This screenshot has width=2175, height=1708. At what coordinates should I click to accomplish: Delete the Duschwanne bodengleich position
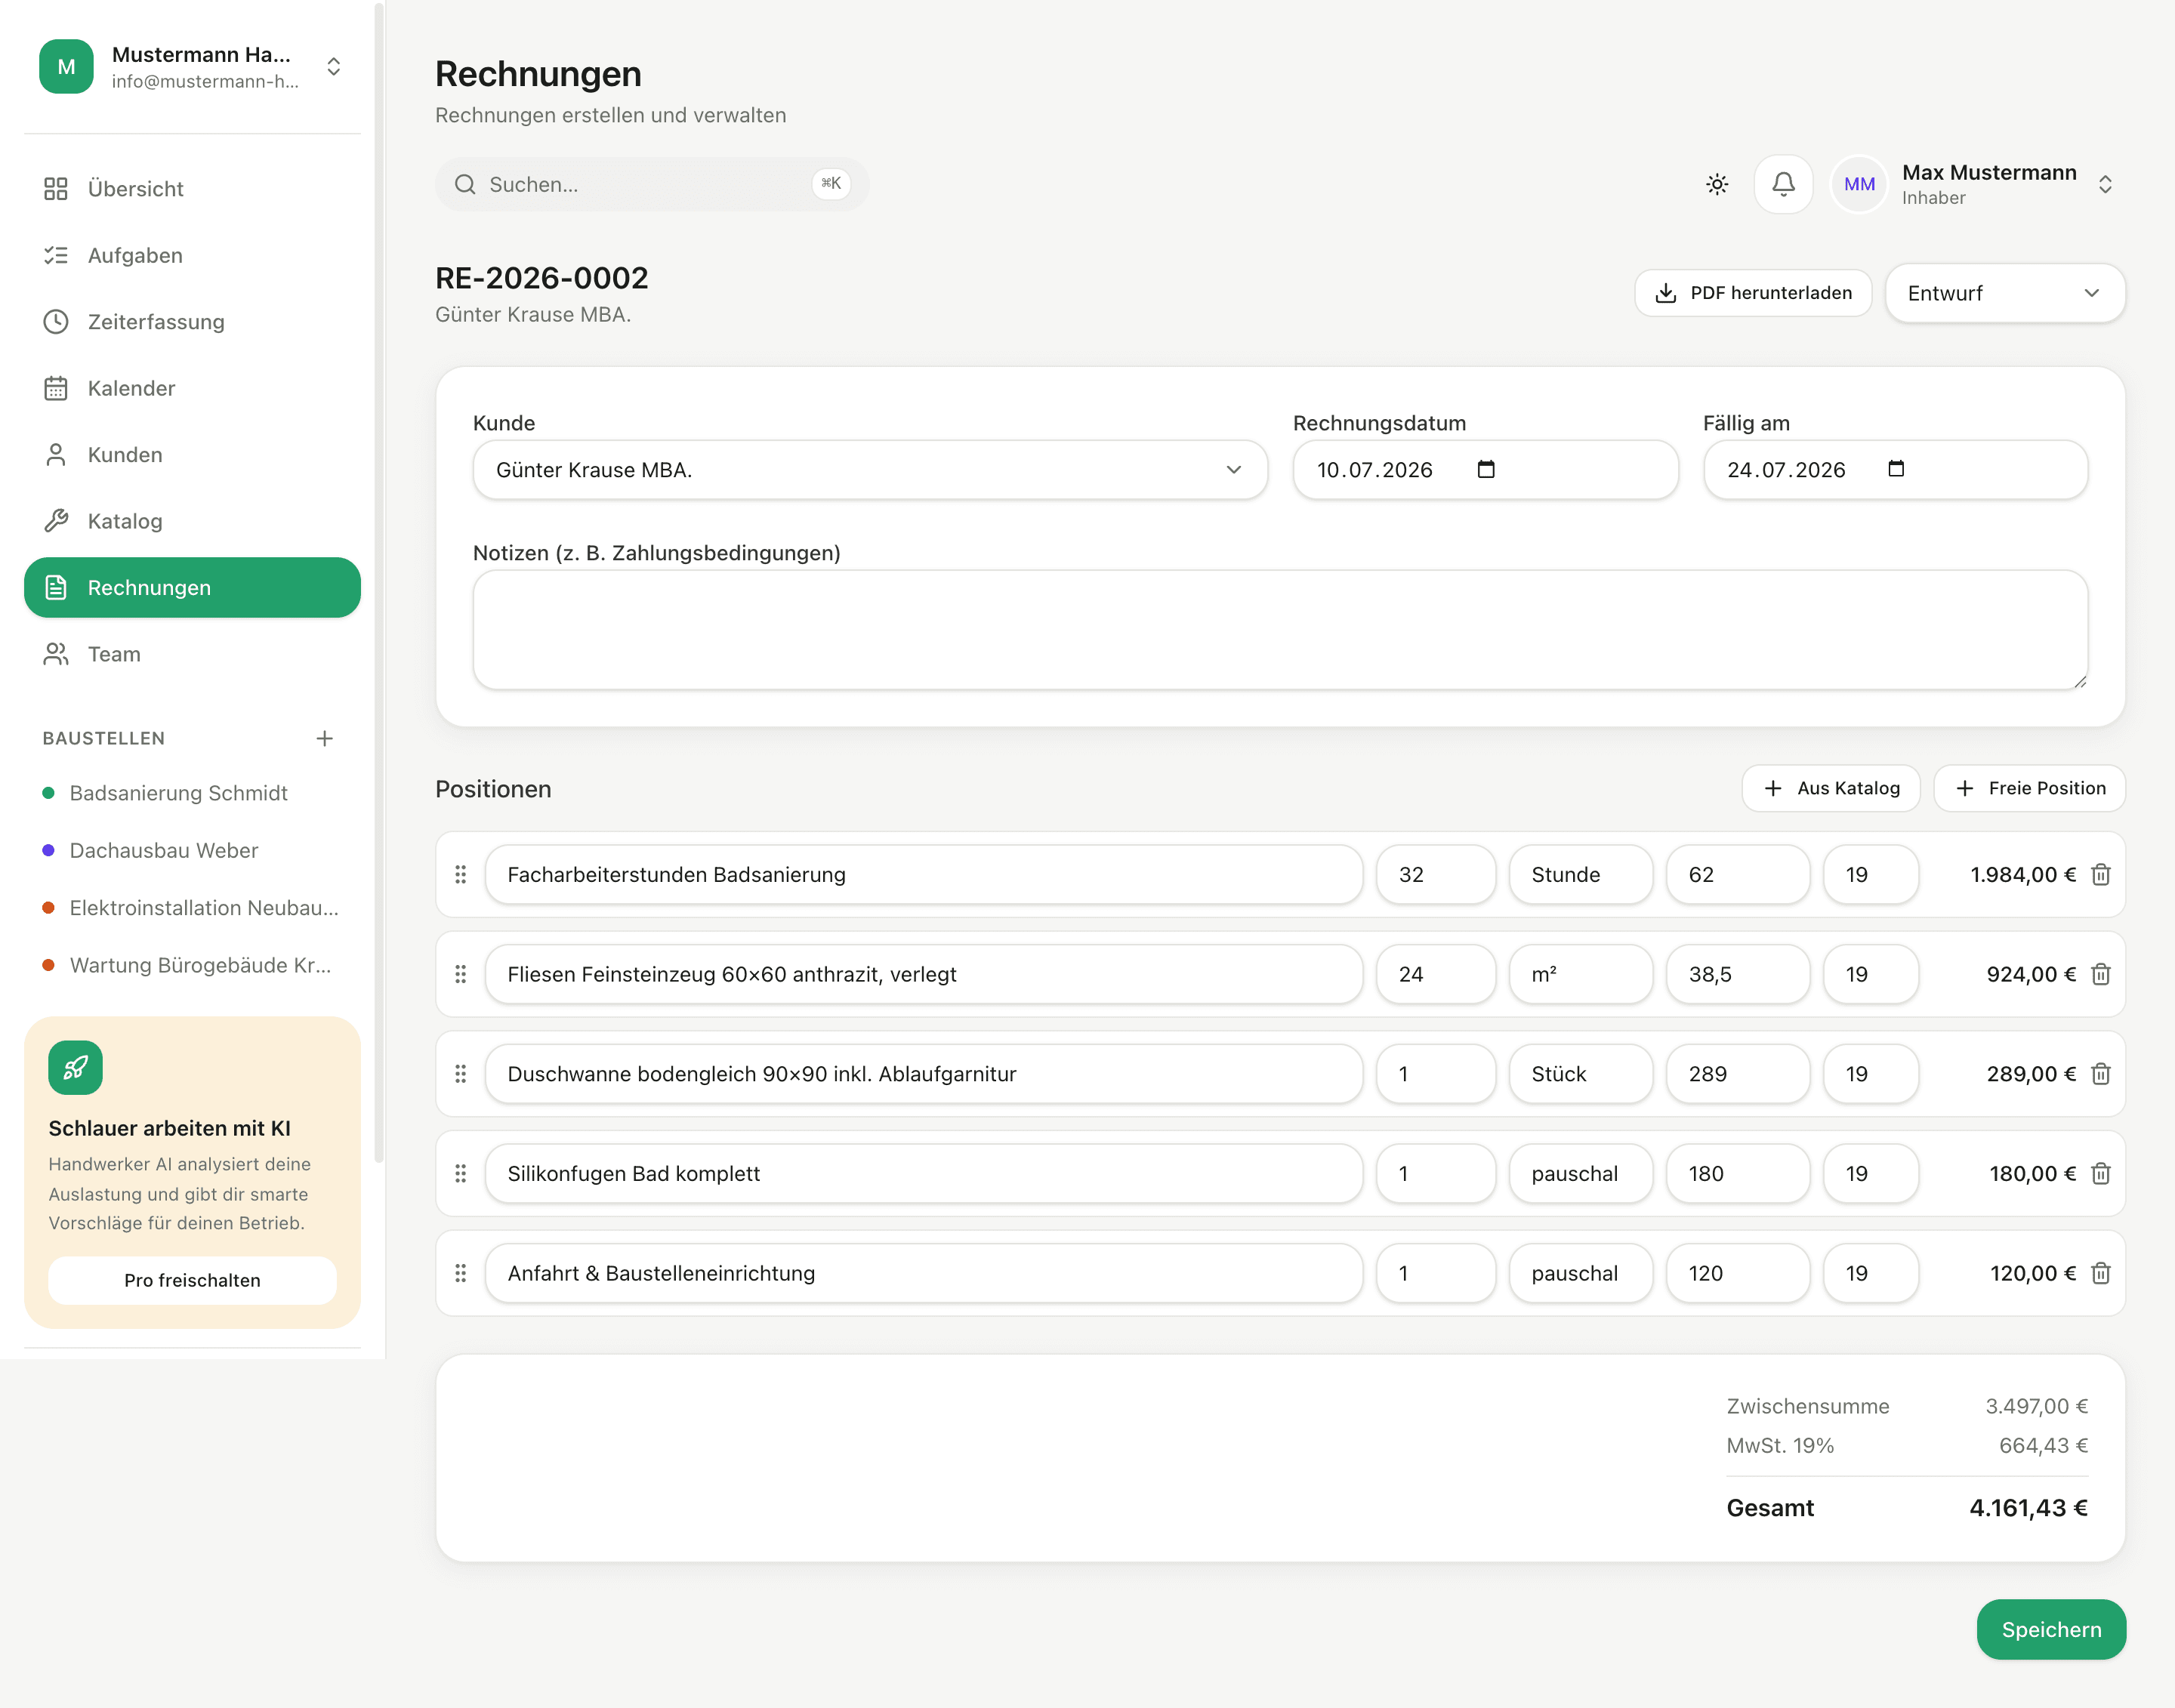[2101, 1074]
